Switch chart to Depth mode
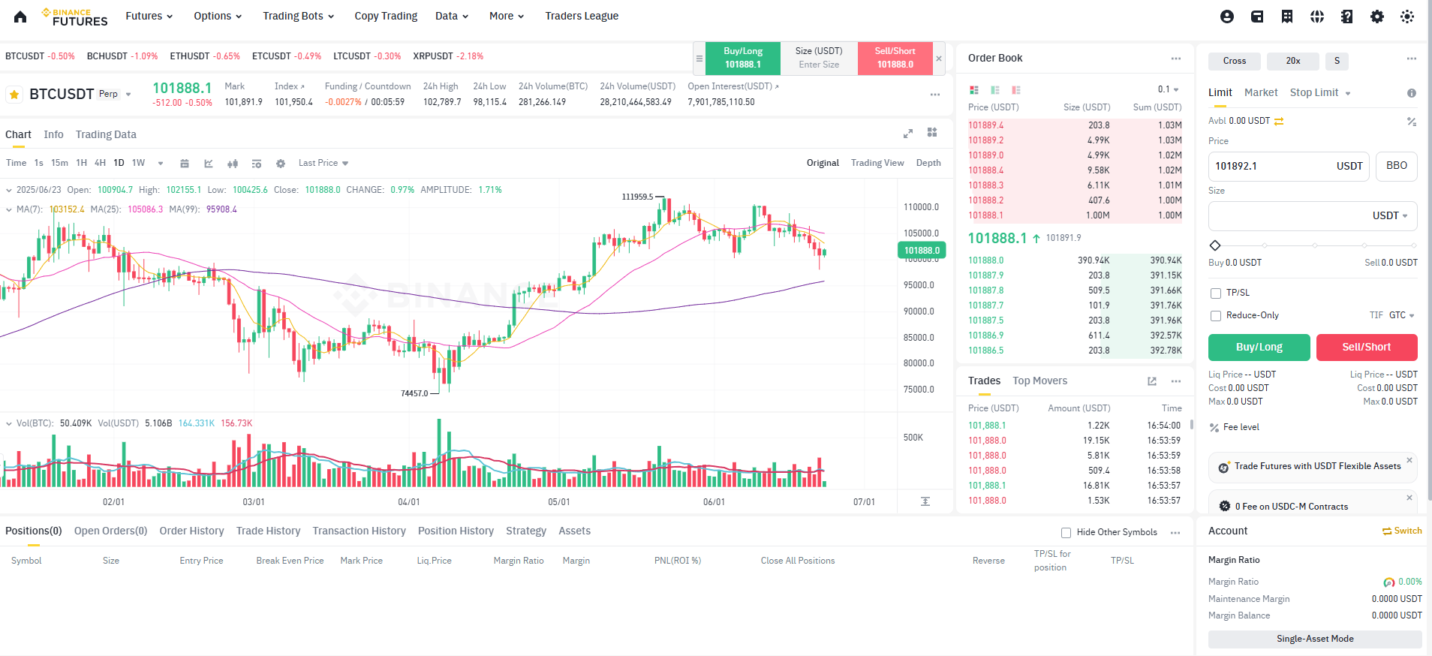Viewport: 1432px width, 656px height. 928,163
